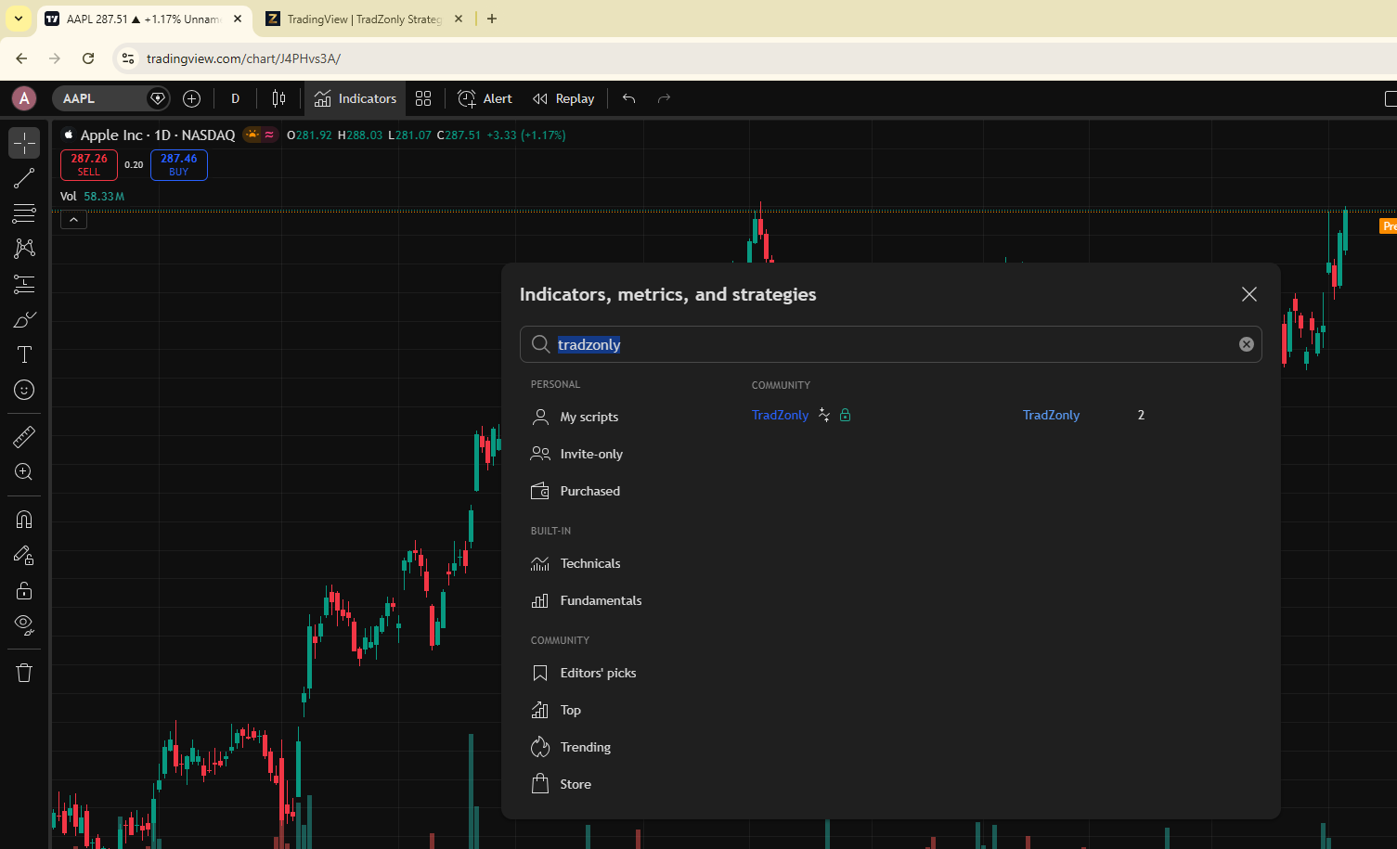The width and height of the screenshot is (1397, 849).
Task: Open the D interval dropdown
Action: click(x=235, y=98)
